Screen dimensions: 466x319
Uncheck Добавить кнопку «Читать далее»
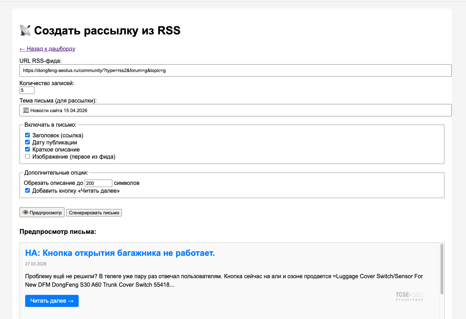click(28, 191)
